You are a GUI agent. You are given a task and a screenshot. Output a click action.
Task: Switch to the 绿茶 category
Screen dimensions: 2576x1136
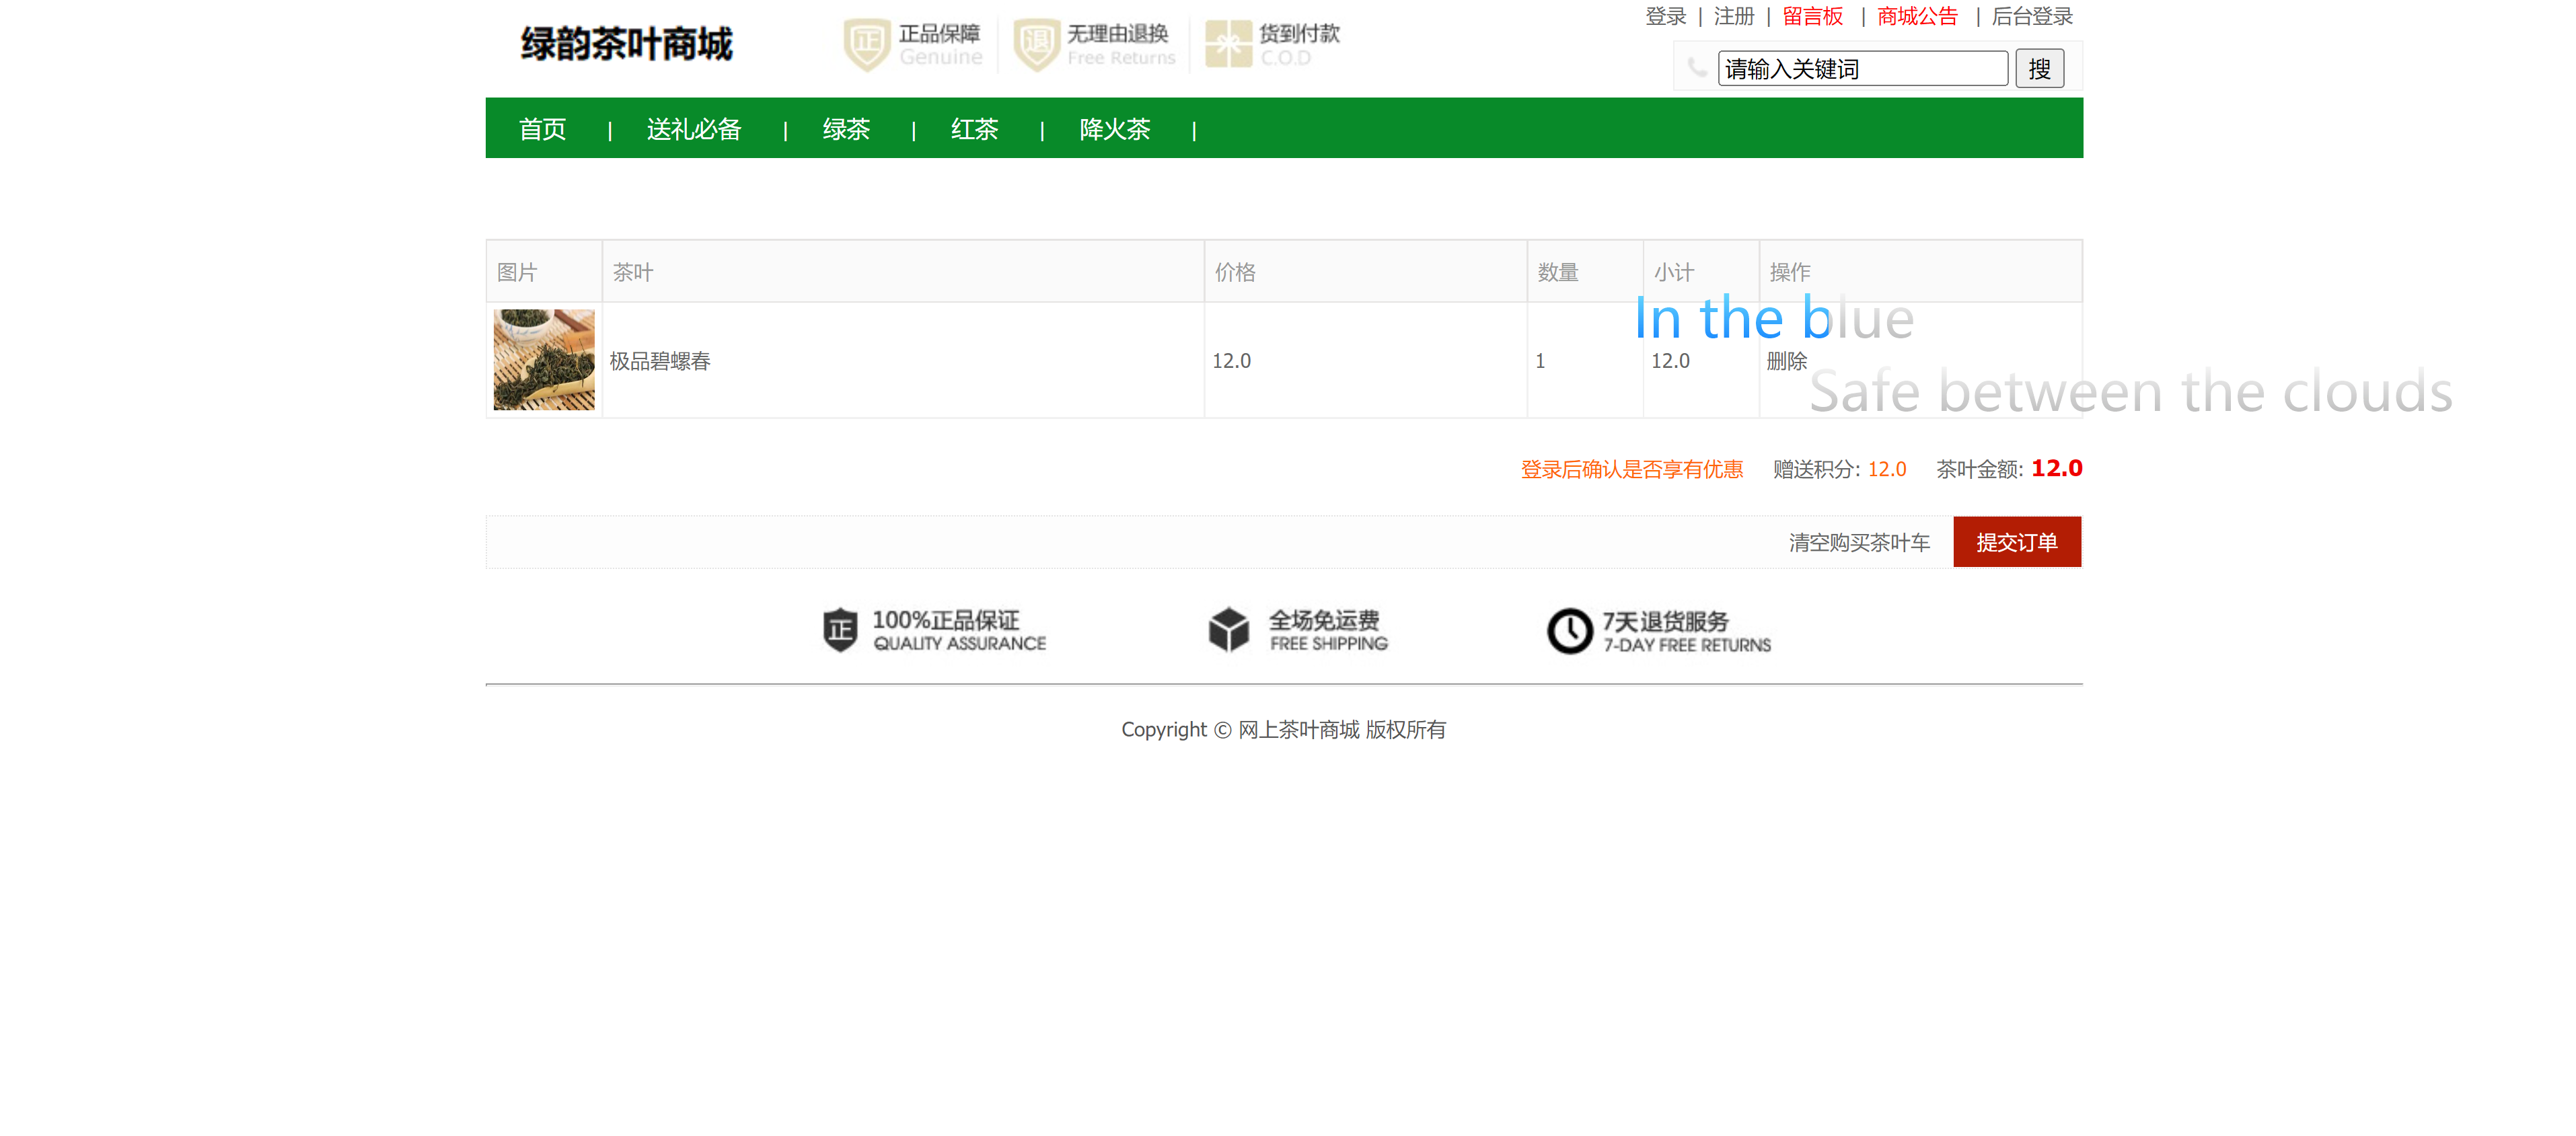(x=845, y=128)
